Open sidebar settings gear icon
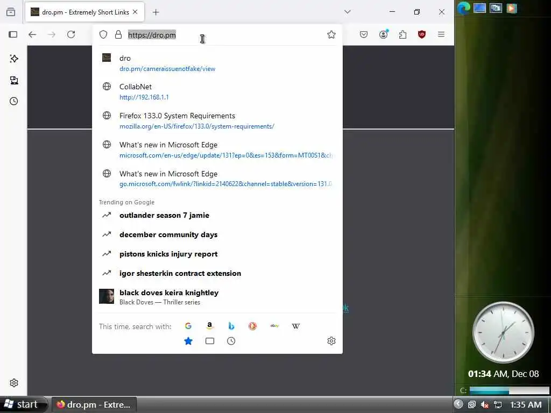This screenshot has height=413, width=551. click(x=13, y=383)
